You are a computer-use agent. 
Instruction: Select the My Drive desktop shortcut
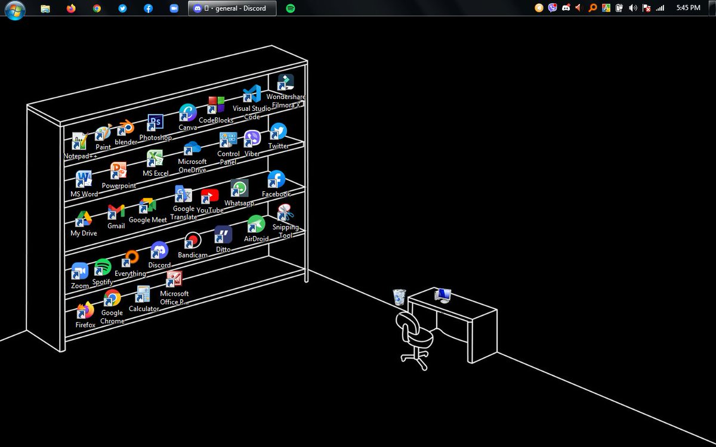click(x=84, y=223)
